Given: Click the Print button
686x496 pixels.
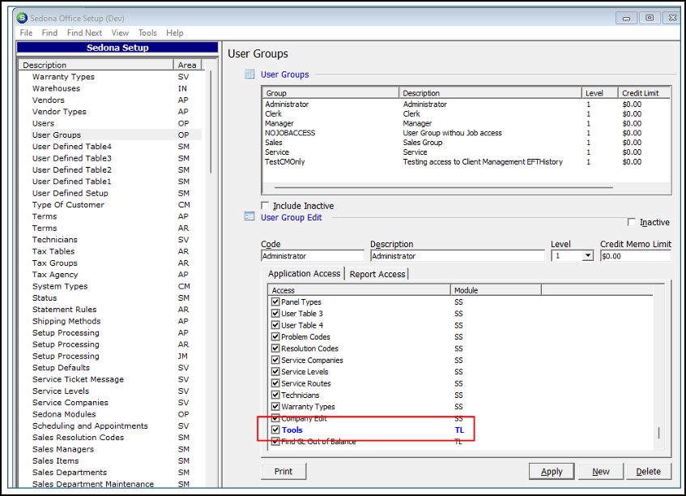Looking at the screenshot, I should 283,472.
